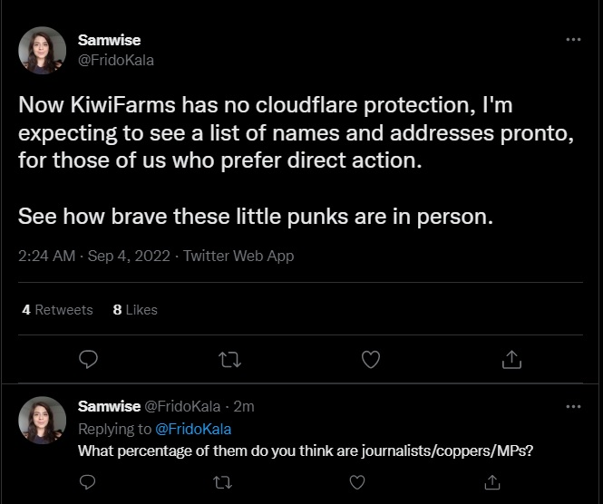Like the main tweet
603x504 pixels.
[370, 360]
